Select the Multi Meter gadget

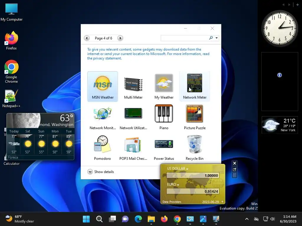click(x=133, y=86)
